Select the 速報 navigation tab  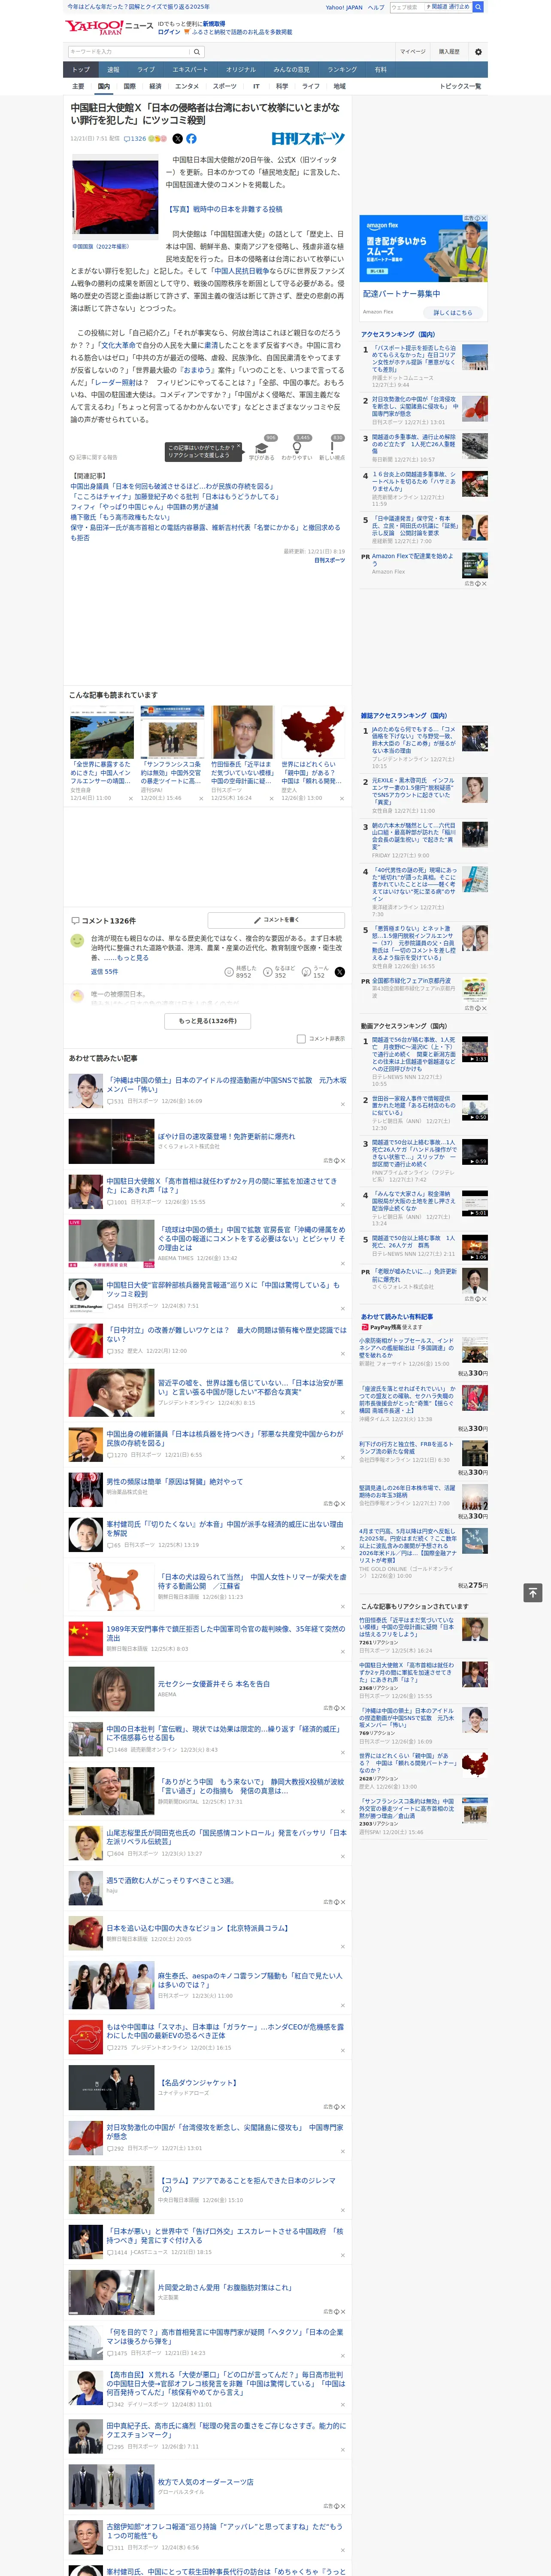point(113,70)
